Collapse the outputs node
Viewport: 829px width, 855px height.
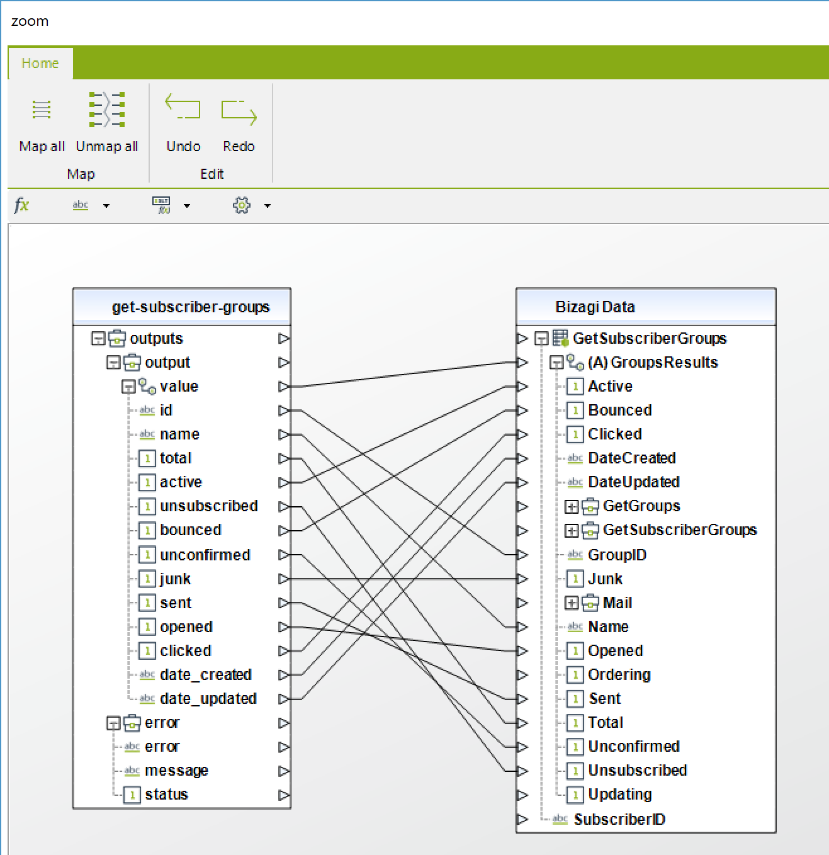(x=98, y=339)
